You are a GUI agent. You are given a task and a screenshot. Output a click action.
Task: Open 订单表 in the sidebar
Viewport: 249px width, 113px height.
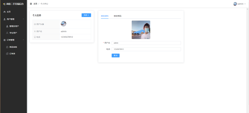click(x=13, y=54)
